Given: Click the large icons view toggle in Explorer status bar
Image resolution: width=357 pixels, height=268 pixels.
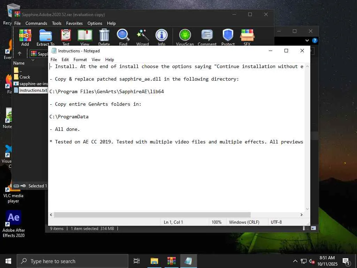Looking at the screenshot, I should [313, 228].
